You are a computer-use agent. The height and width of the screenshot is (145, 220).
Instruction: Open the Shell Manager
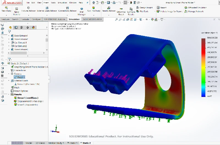(x=81, y=11)
